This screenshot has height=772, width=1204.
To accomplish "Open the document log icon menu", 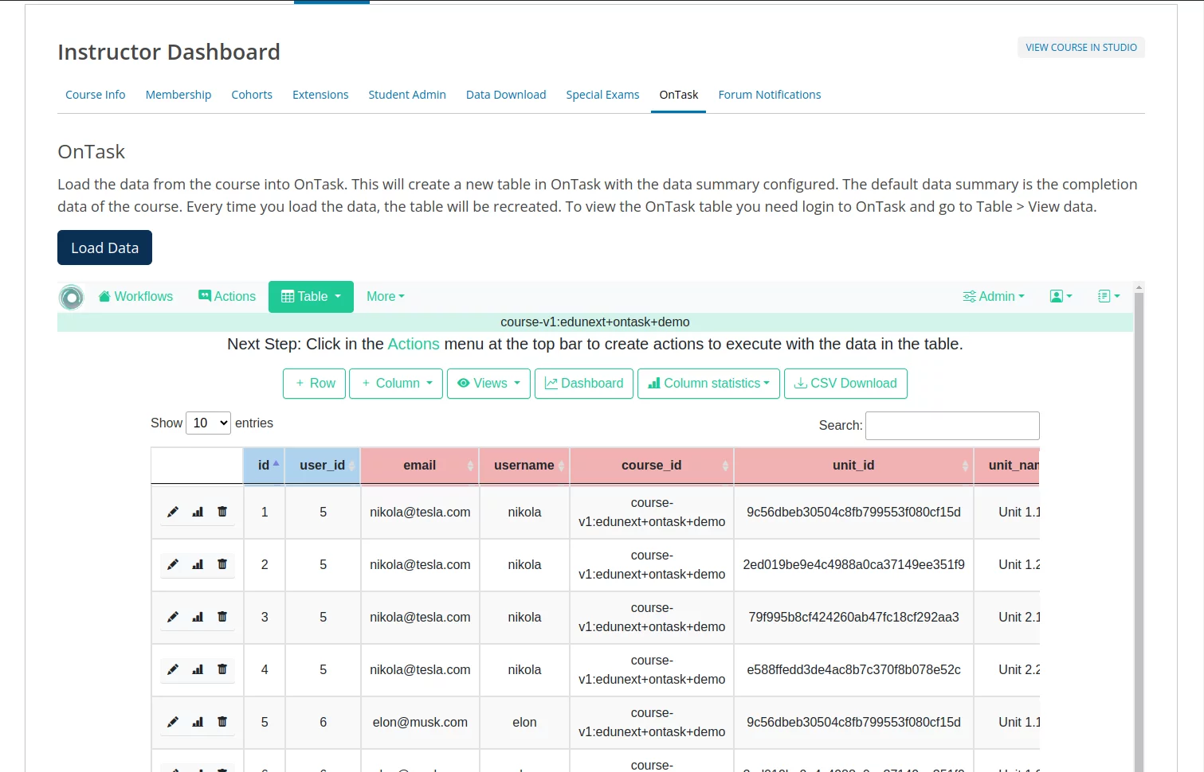I will point(1108,296).
